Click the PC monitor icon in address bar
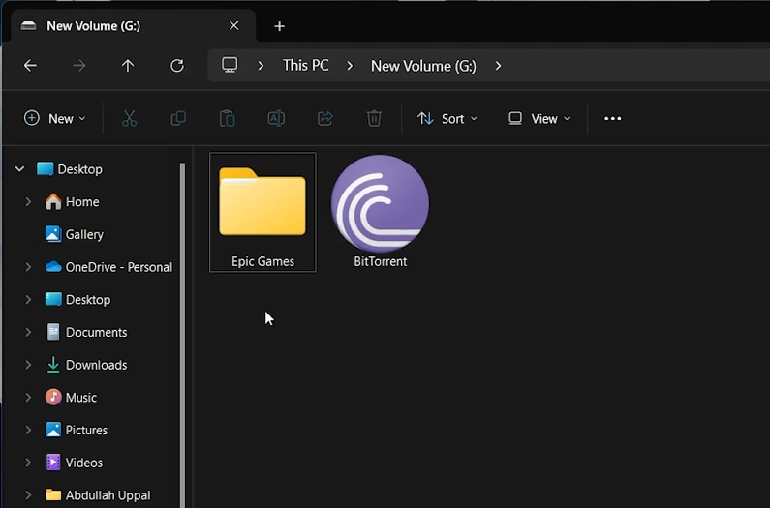The height and width of the screenshot is (508, 770). 230,65
